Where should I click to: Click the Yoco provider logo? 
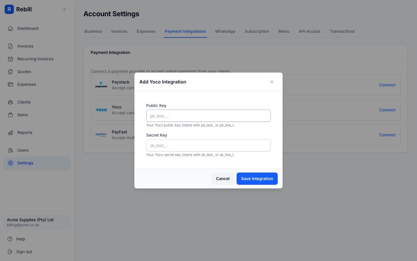[101, 110]
